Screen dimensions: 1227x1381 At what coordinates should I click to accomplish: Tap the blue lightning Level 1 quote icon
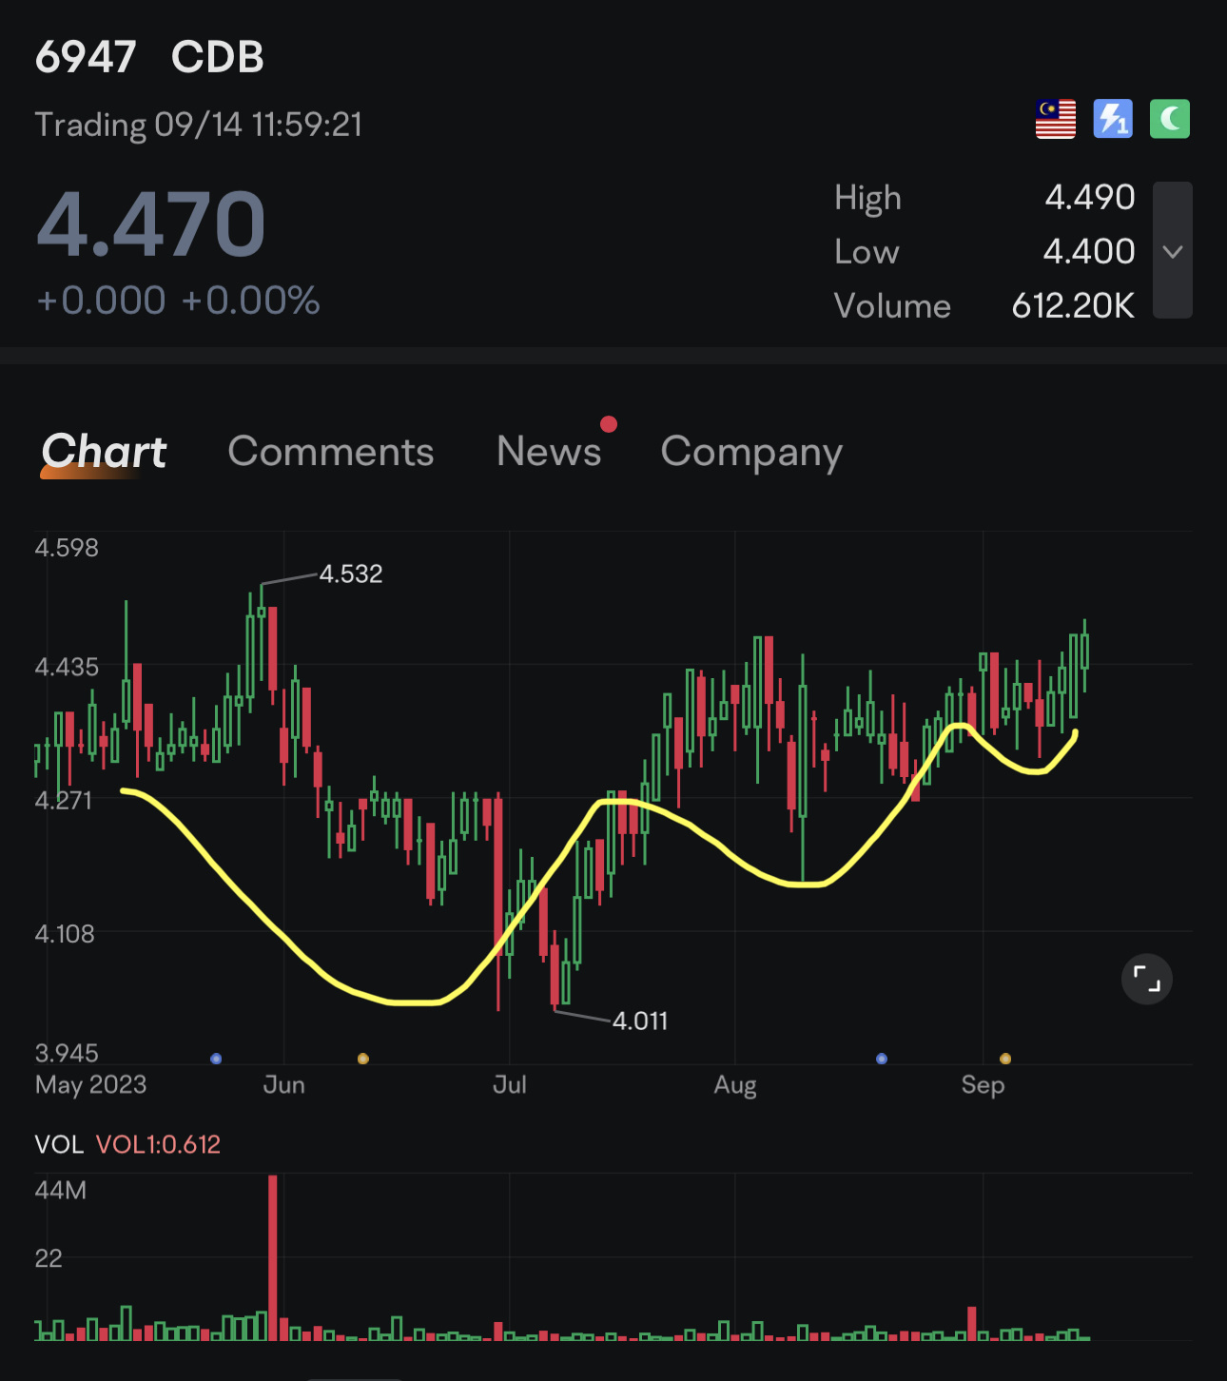pos(1113,119)
